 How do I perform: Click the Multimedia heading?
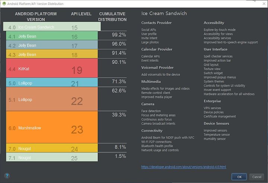(151, 81)
